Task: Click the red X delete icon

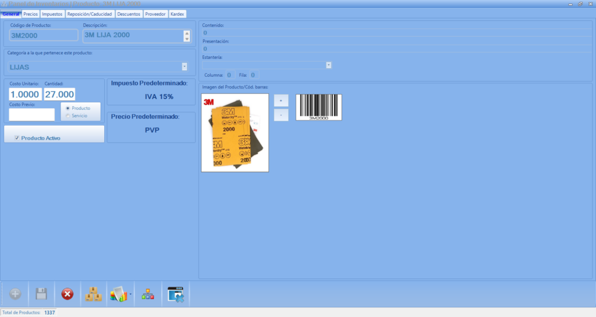Action: (x=68, y=294)
